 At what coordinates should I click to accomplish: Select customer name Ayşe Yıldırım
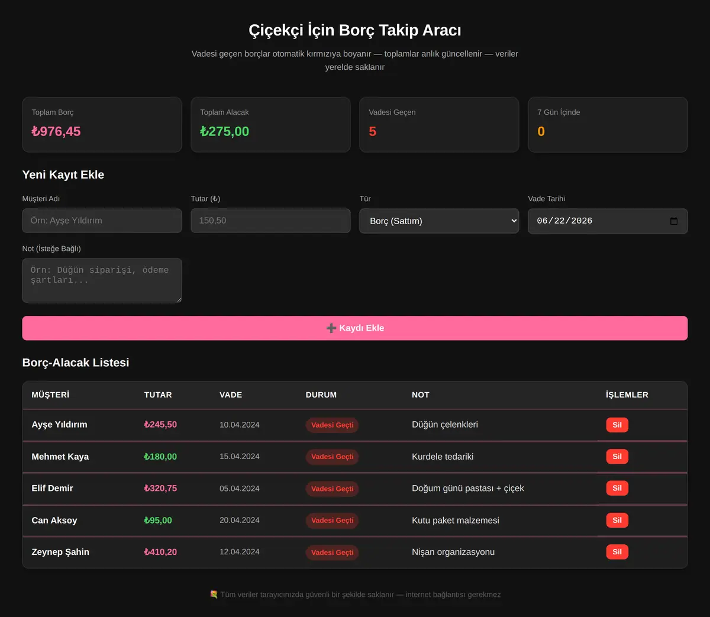pos(59,425)
